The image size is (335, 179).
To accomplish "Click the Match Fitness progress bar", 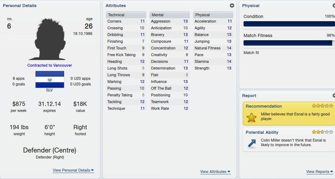I will click(289, 43).
